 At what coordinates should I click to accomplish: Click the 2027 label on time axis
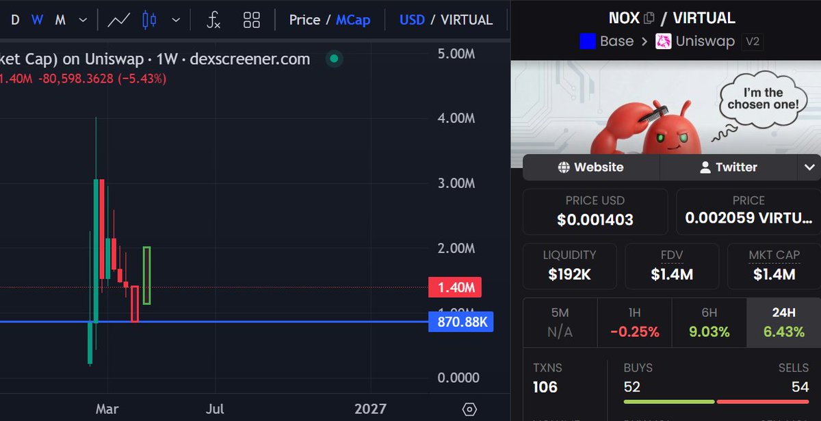coord(370,409)
